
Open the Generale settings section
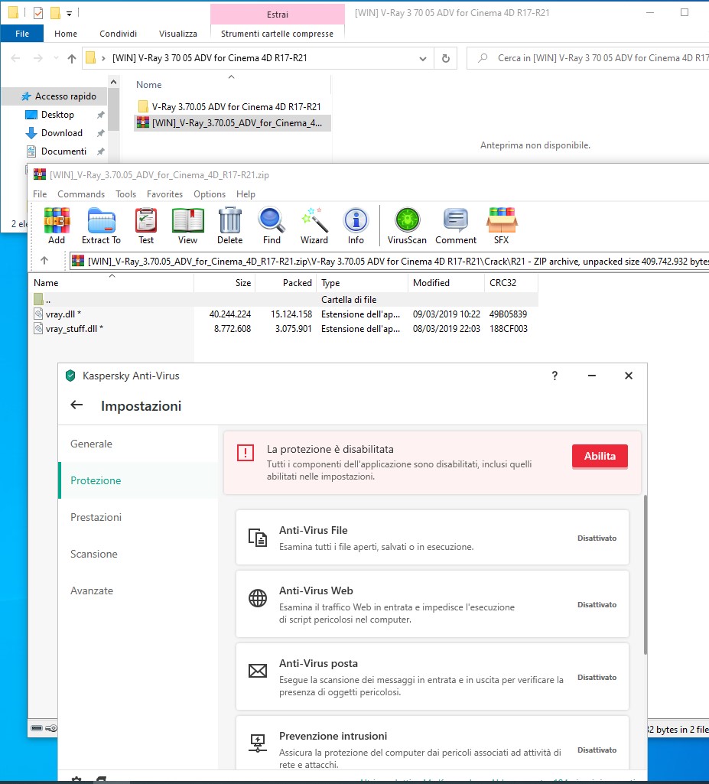pyautogui.click(x=138, y=444)
